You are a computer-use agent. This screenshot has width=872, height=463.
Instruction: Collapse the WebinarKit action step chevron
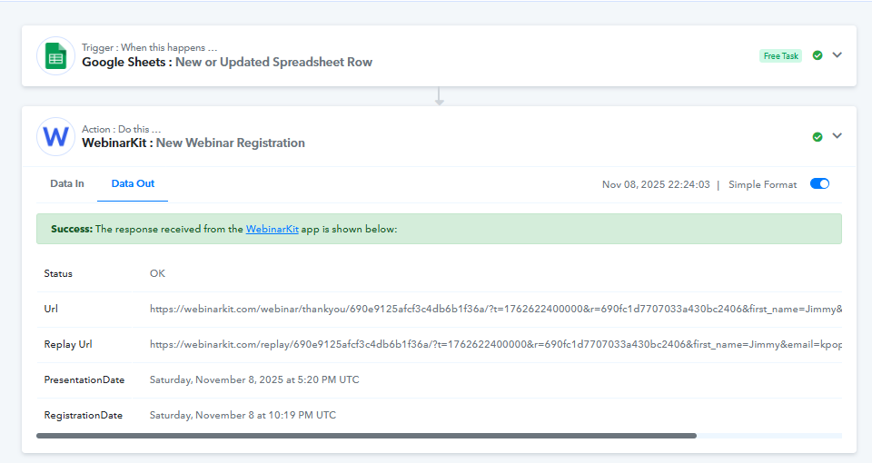click(837, 136)
